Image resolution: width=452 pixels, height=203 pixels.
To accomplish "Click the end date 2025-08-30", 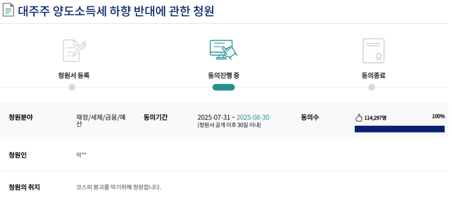I will (253, 118).
